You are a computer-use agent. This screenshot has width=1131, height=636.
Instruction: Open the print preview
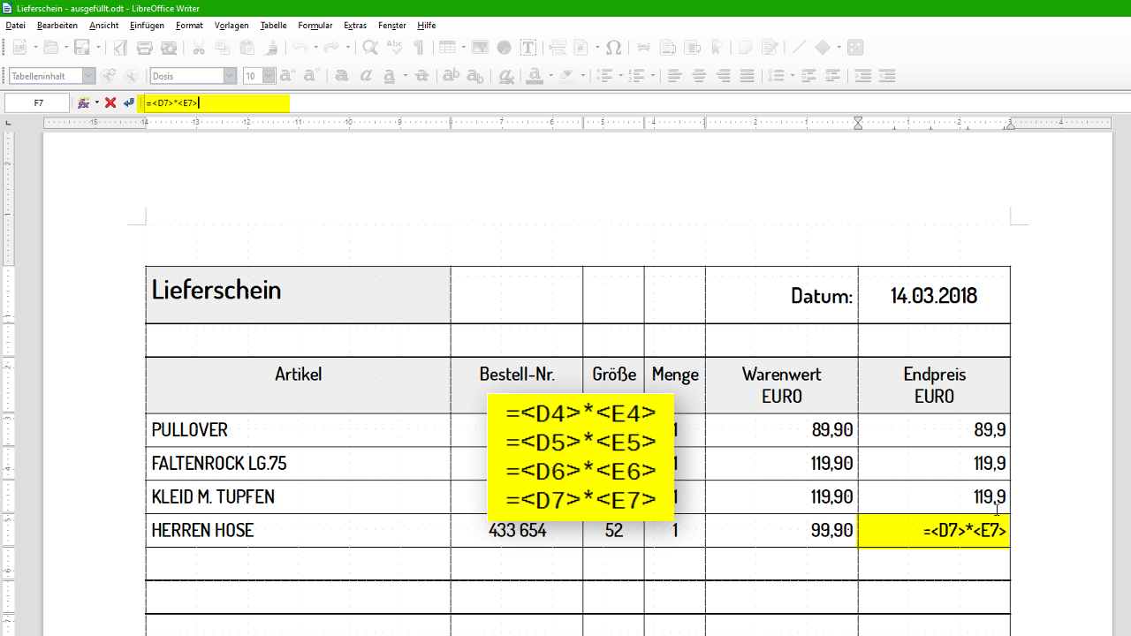click(168, 47)
